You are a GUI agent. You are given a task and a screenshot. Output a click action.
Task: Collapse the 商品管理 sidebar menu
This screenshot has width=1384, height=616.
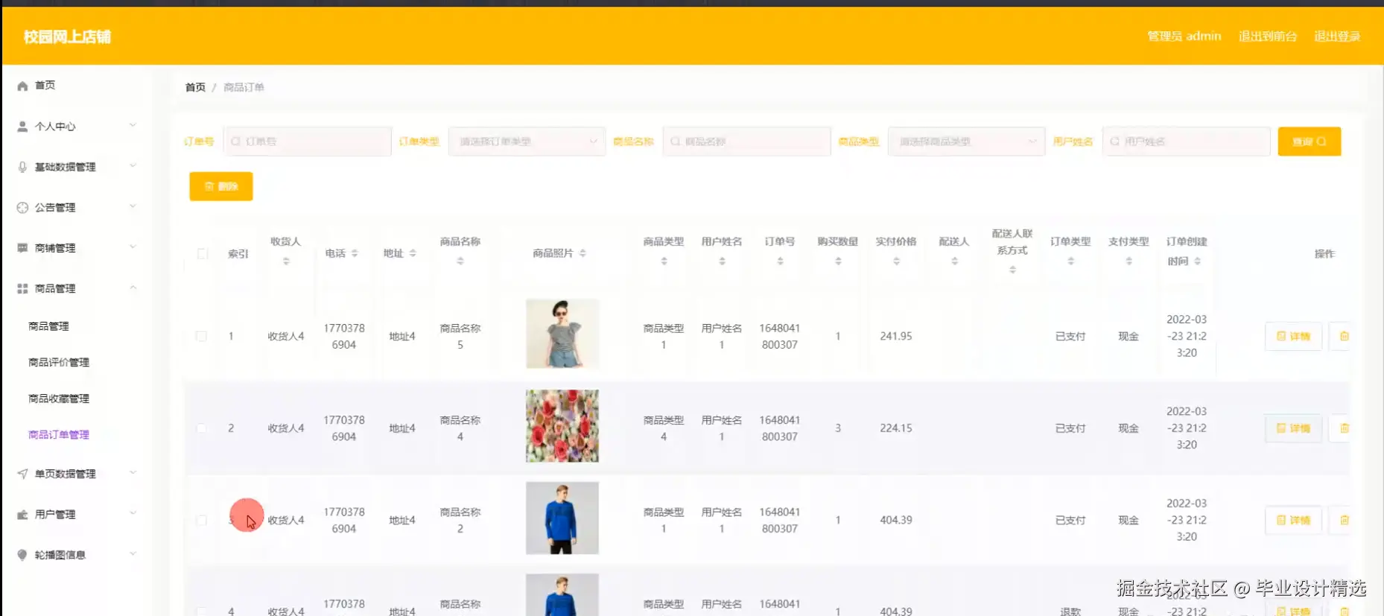pos(76,288)
